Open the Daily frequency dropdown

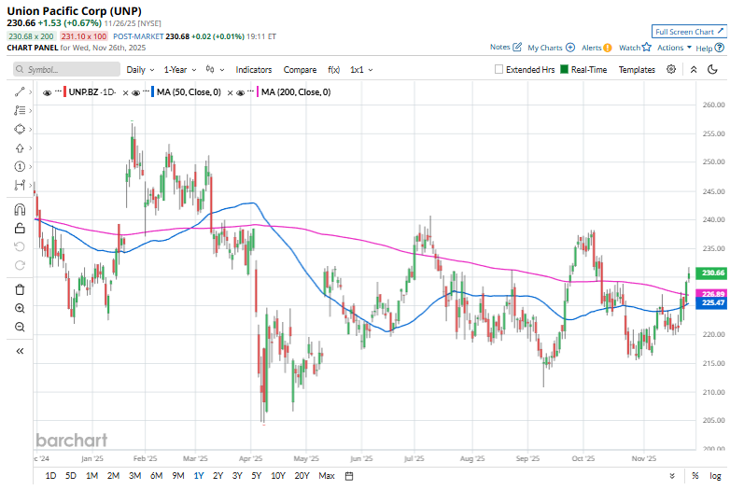140,69
